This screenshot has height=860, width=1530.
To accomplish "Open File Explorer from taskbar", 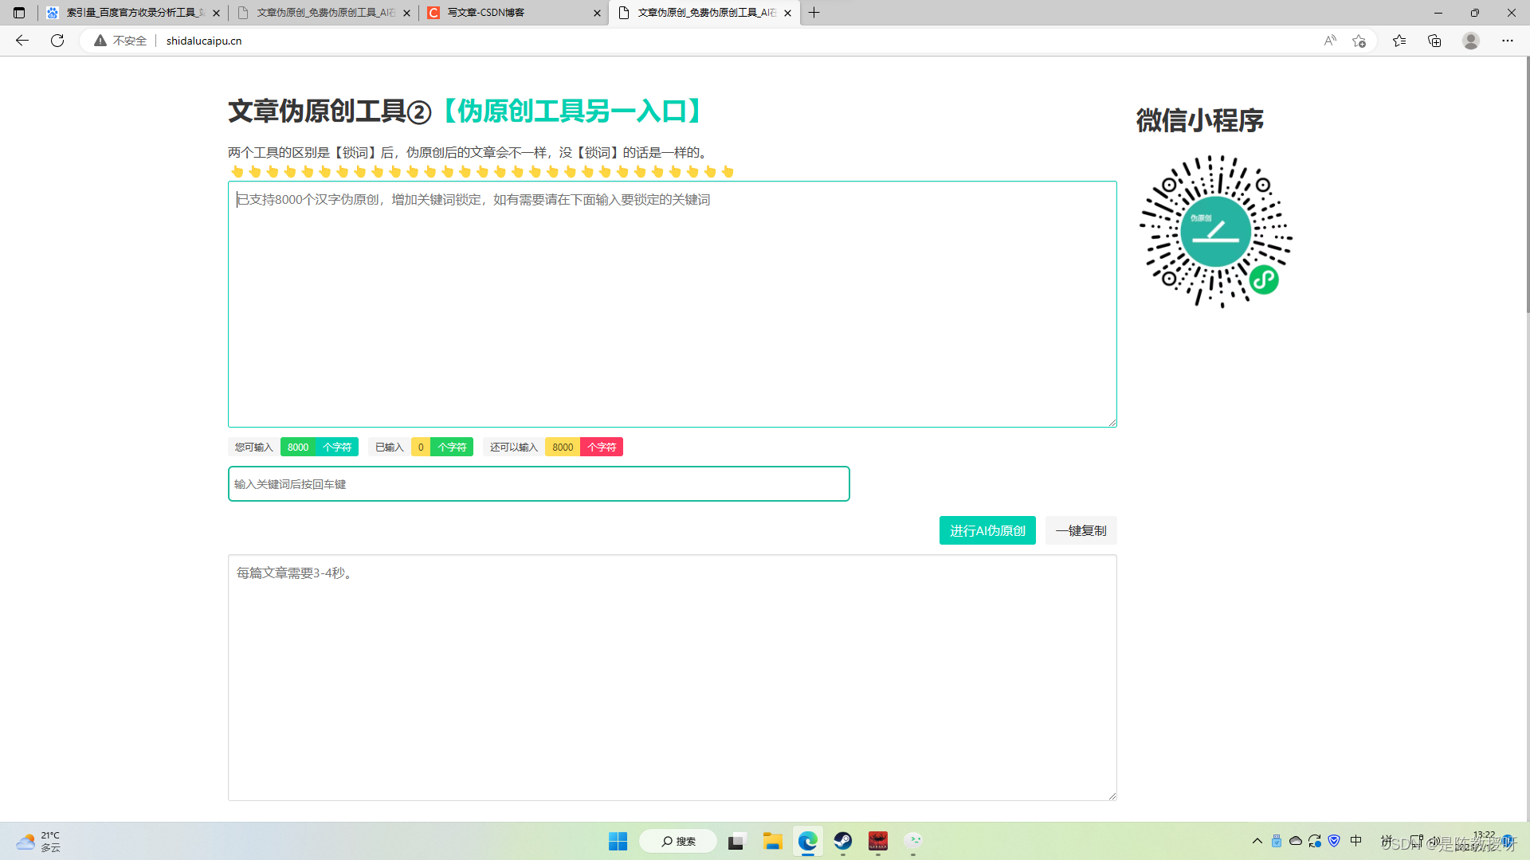I will (x=772, y=841).
